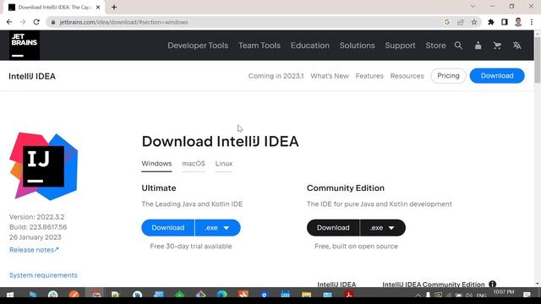Click the Ultimate heading
This screenshot has width=541, height=304.
click(159, 187)
